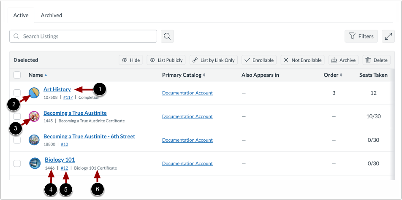Archive the selected listings
Viewport: 402px width, 200px height.
(344, 60)
